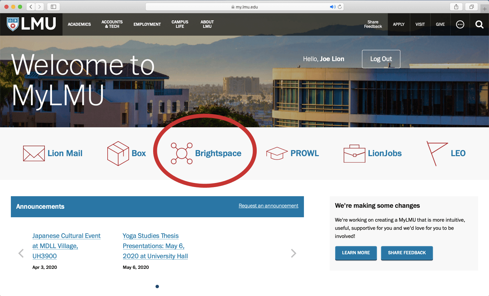Open the tab overview toggle button
Viewport: 489px width, 296px height.
click(x=472, y=6)
